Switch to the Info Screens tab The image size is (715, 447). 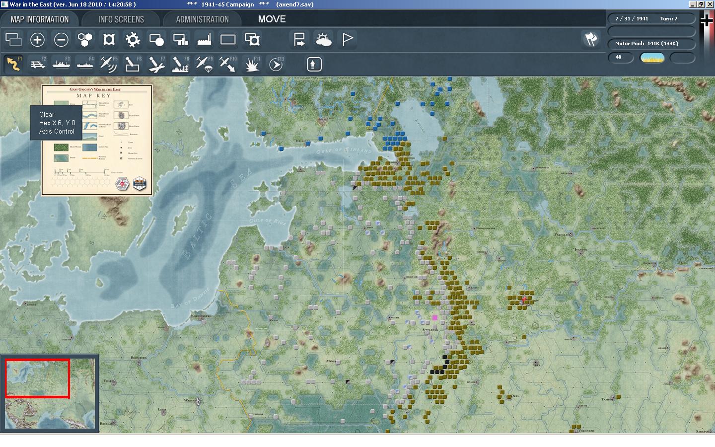click(121, 19)
